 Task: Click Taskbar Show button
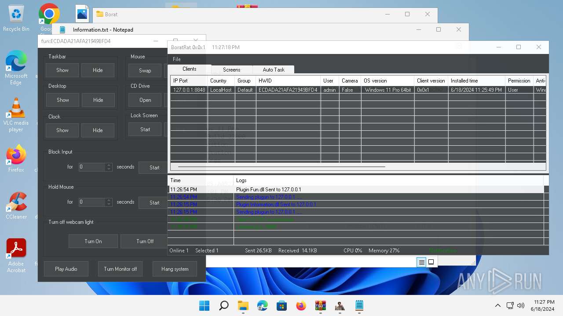pyautogui.click(x=62, y=70)
